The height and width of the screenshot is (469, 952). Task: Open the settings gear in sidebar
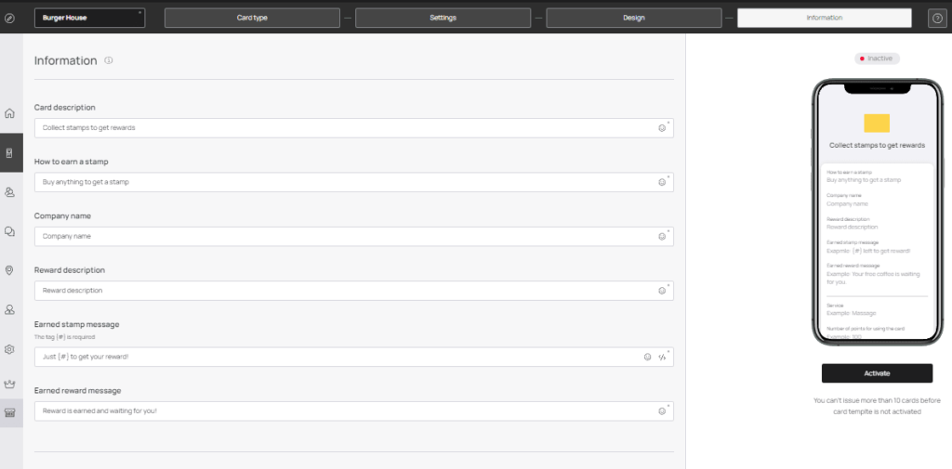[9, 349]
